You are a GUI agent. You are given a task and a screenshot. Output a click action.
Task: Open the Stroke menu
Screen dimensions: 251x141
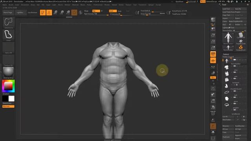(121, 5)
